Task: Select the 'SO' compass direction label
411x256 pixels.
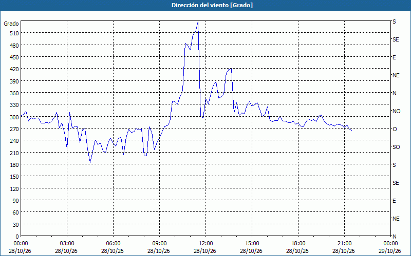Action: pos(396,147)
